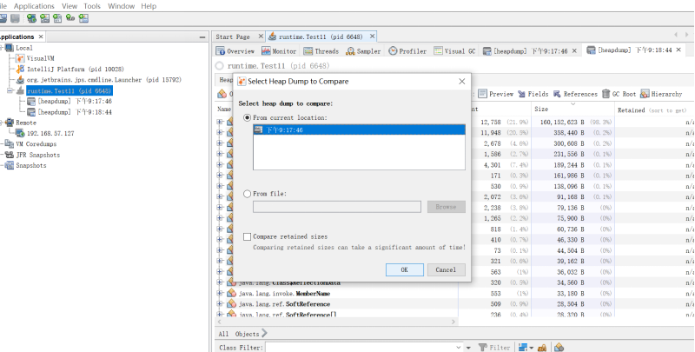
Task: Close the heapdump 9:17:46 tab
Action: [574, 51]
